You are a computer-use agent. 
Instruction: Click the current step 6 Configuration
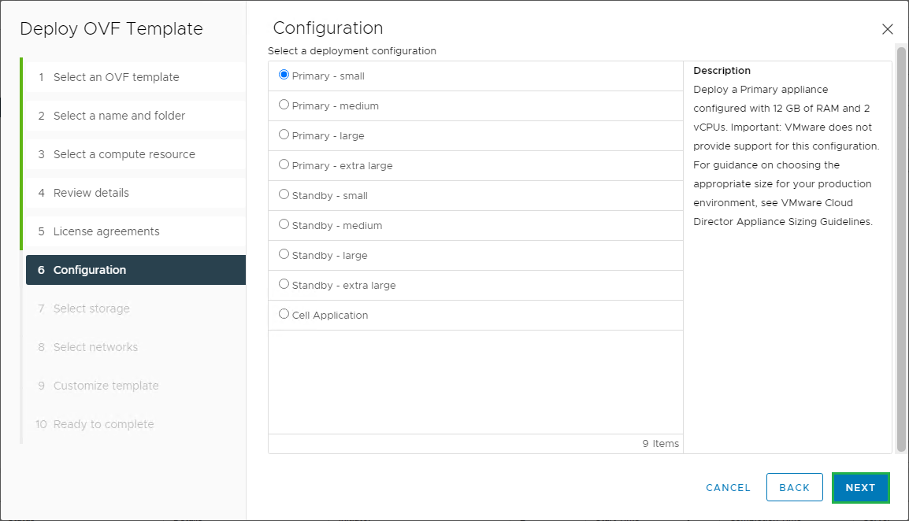click(90, 270)
